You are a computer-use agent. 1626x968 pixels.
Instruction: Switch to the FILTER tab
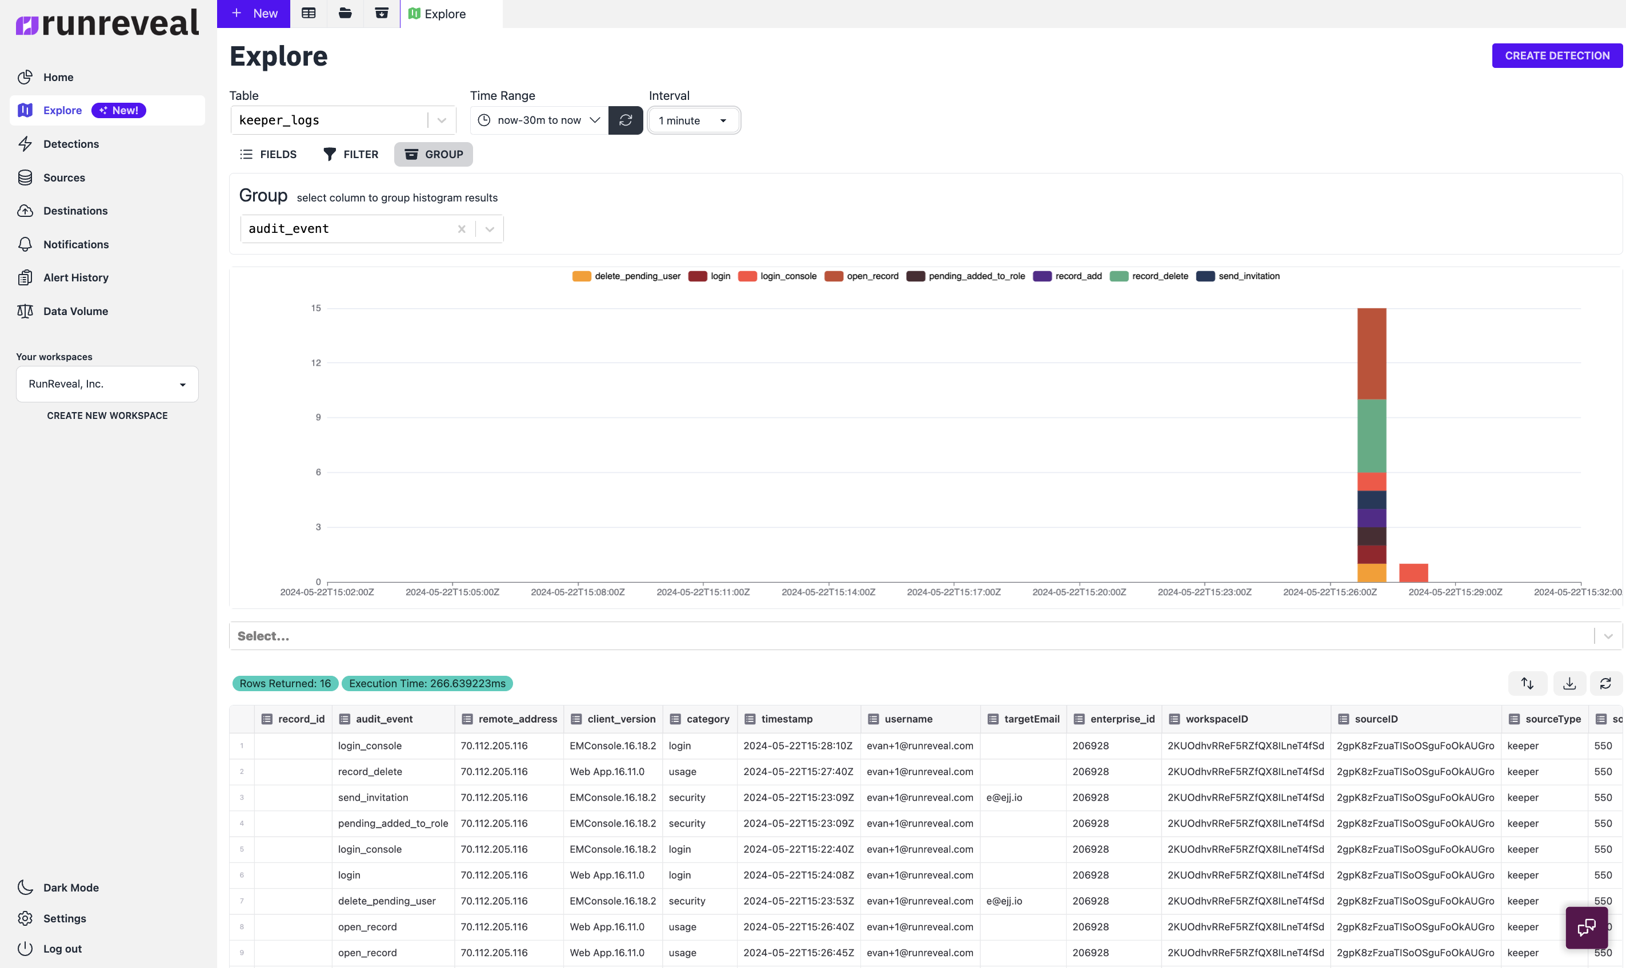point(351,154)
